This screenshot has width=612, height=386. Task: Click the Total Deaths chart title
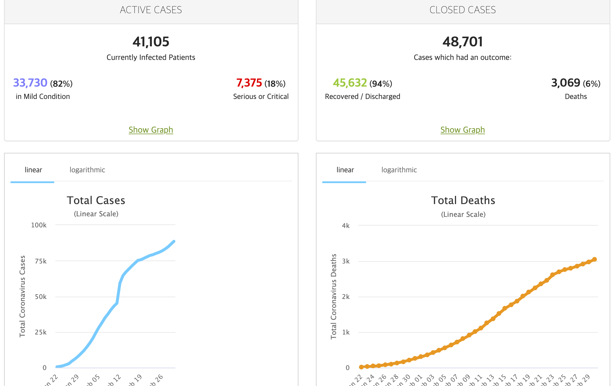coord(463,200)
